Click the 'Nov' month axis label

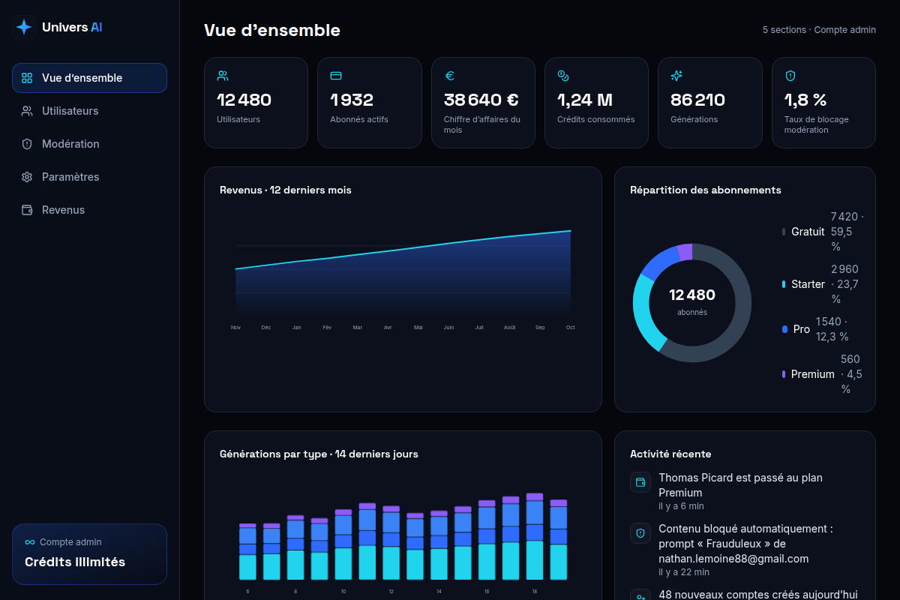coord(235,328)
